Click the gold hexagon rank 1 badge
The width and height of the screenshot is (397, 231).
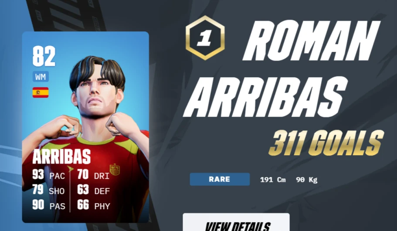pos(205,38)
